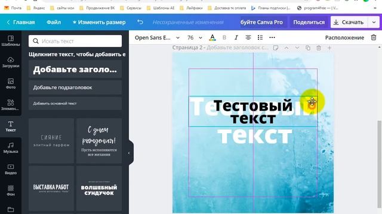Choose the С днем рождения text template
Screen dimensions: 382x214
(x=99, y=141)
